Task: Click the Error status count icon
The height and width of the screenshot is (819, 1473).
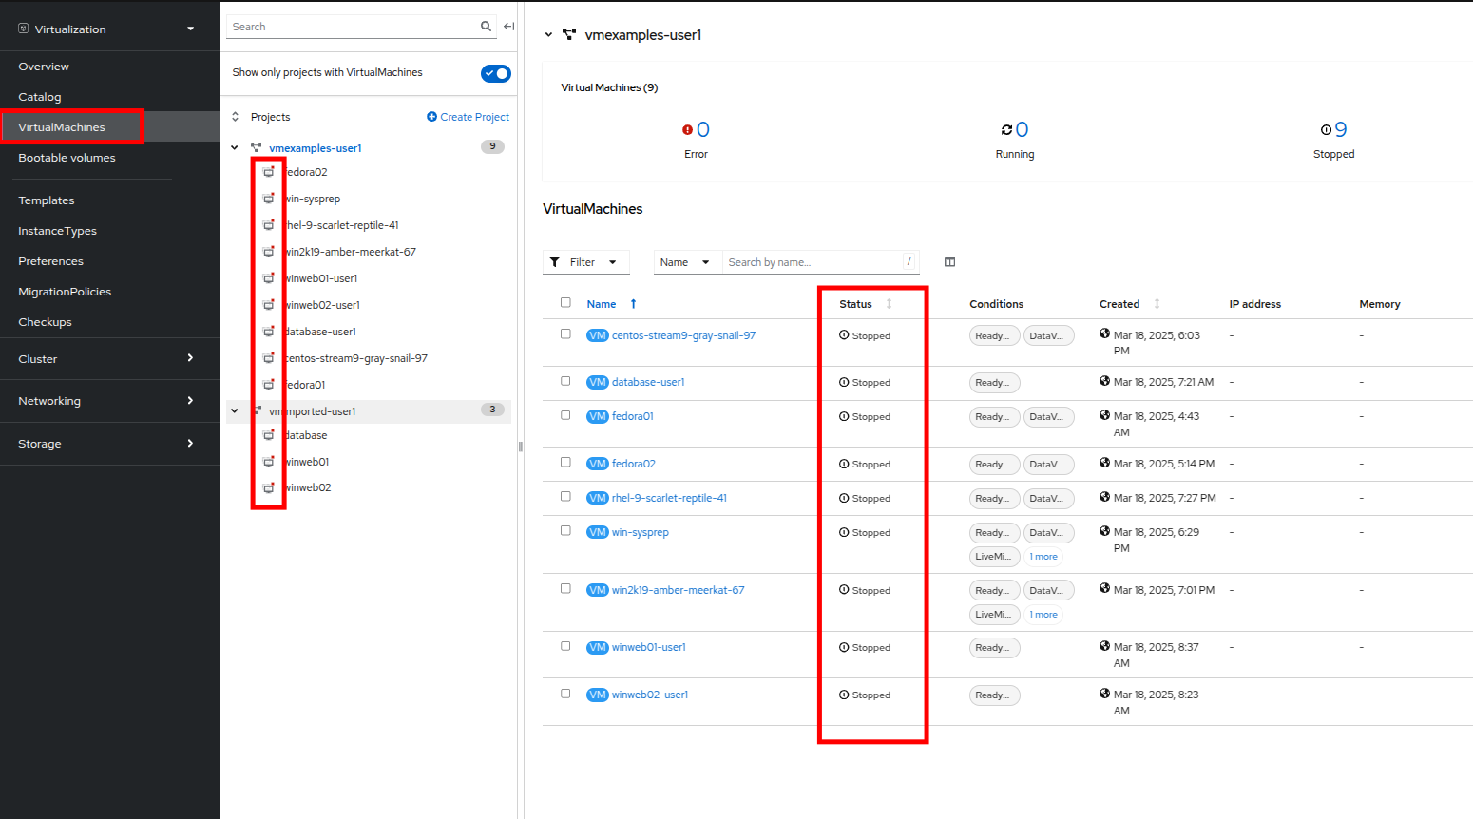Action: coord(687,130)
